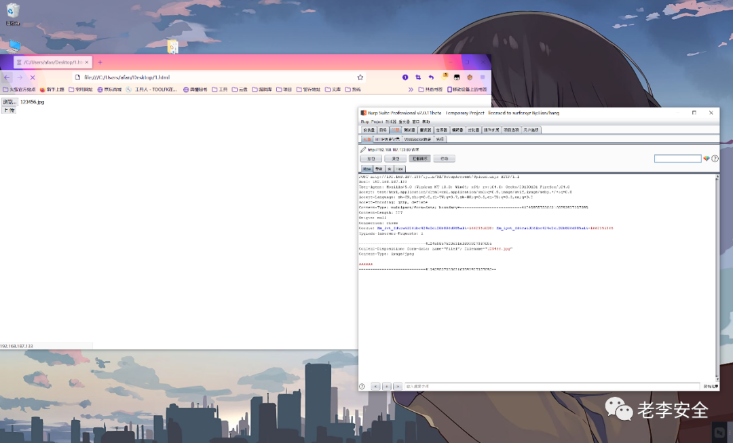733x443 pixels.
Task: Open Burp's help icon beside the comment field
Action: coord(715,159)
